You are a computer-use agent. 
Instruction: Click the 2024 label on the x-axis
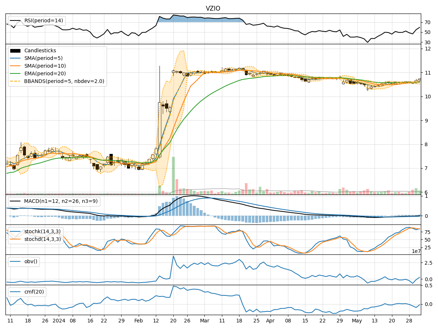click(58, 321)
